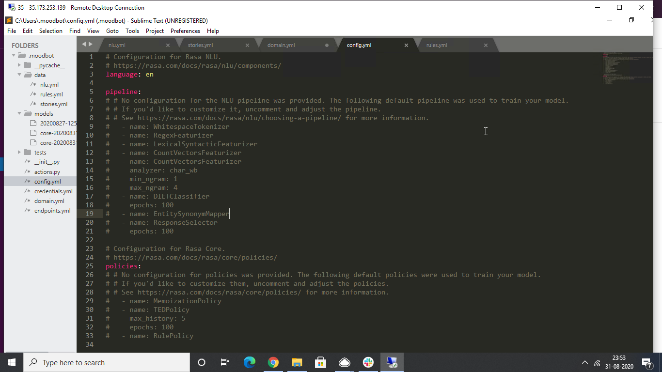Screen dimensions: 662x372
Task: Close the nlu.yml tab
Action: coord(168,45)
